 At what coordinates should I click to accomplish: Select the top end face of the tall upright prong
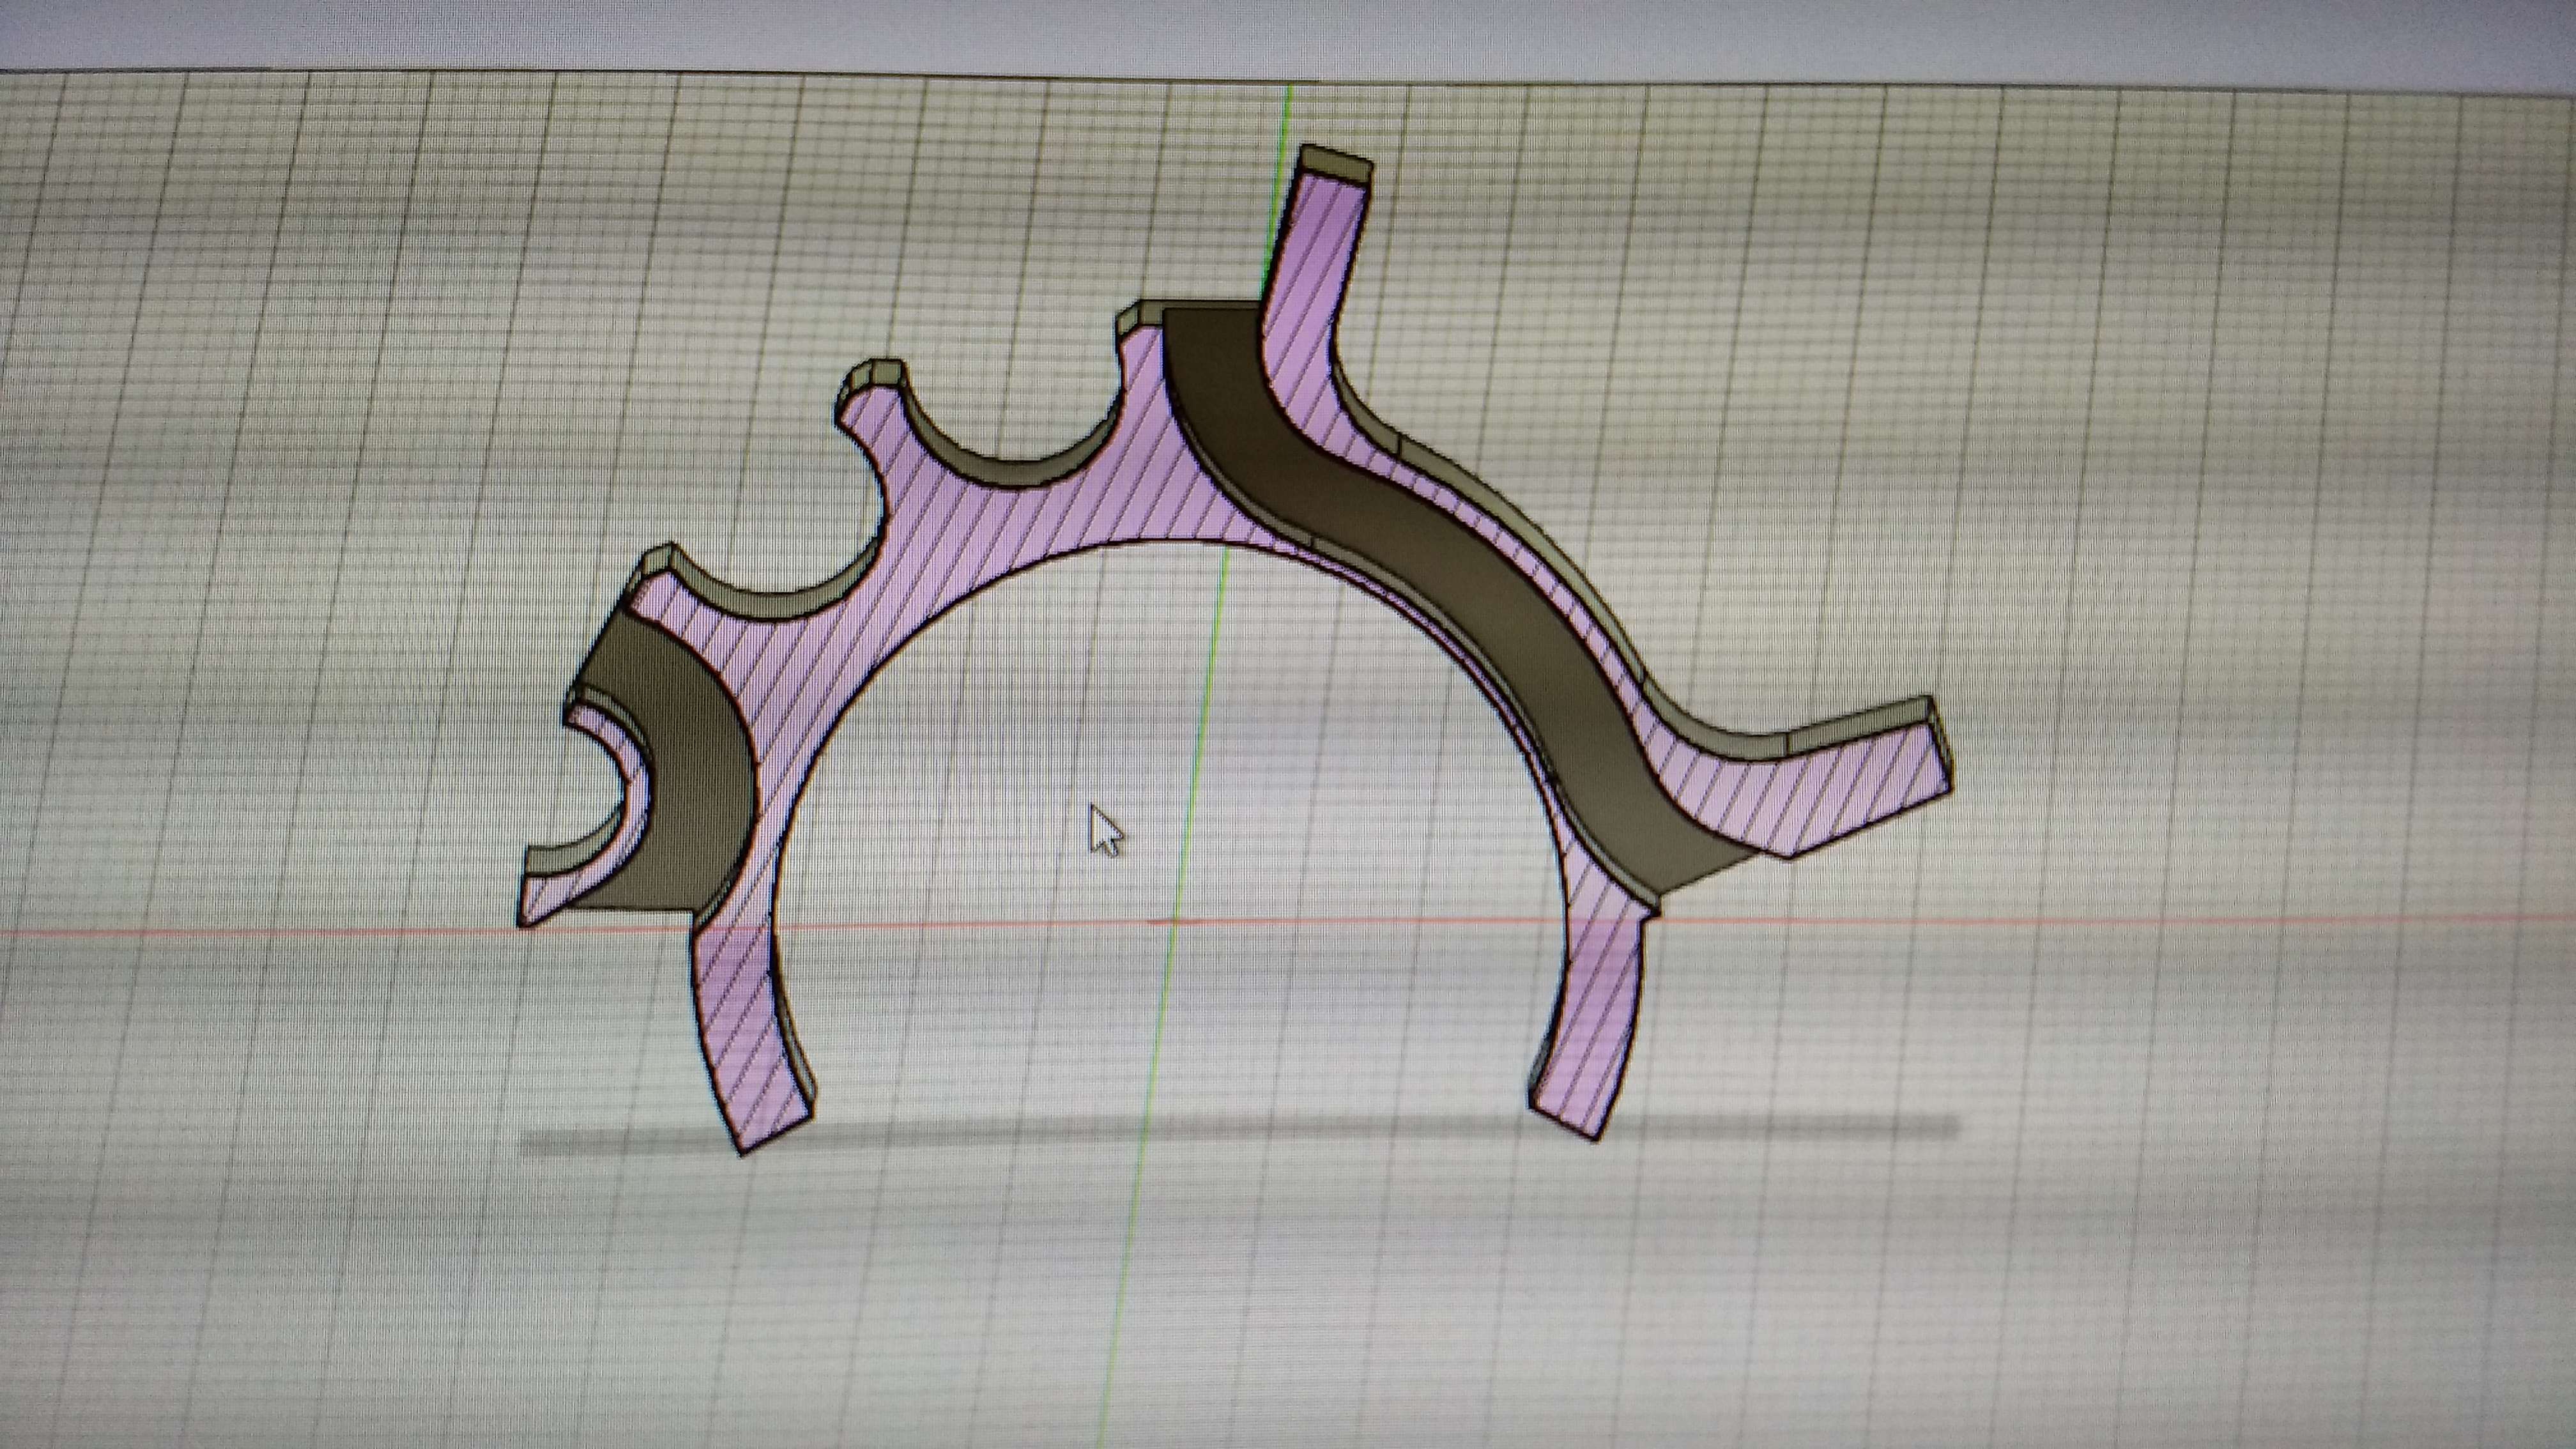1335,165
